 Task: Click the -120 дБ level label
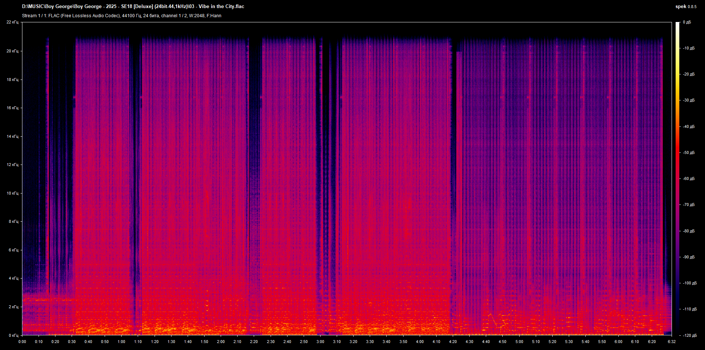[690, 336]
